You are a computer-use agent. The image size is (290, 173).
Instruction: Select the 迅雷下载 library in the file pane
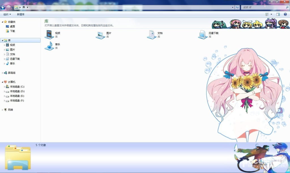pyautogui.click(x=208, y=34)
